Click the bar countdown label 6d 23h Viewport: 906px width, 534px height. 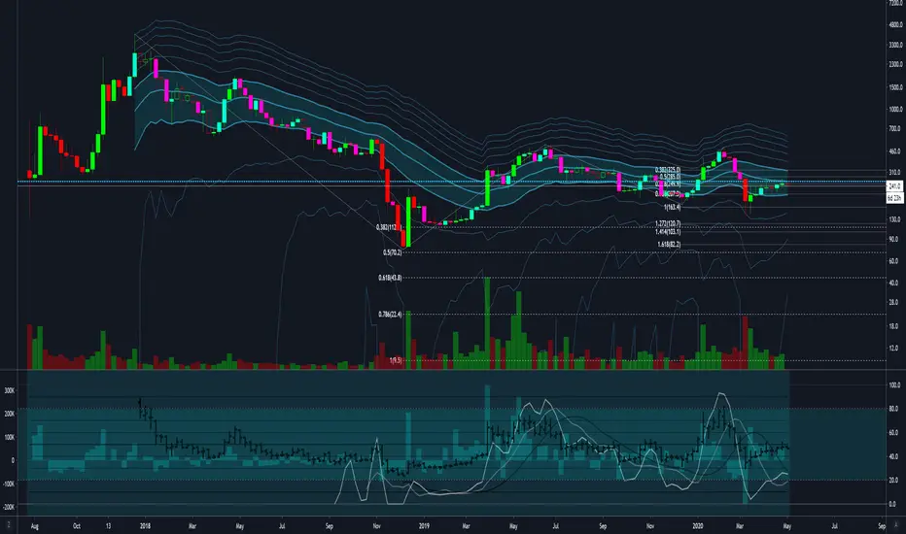894,198
